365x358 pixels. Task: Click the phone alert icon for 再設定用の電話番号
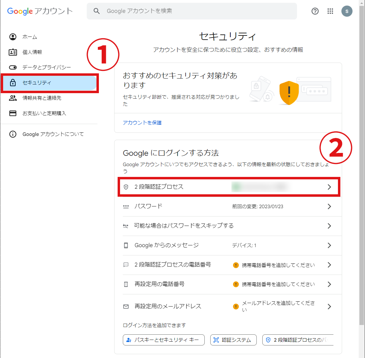click(x=126, y=284)
